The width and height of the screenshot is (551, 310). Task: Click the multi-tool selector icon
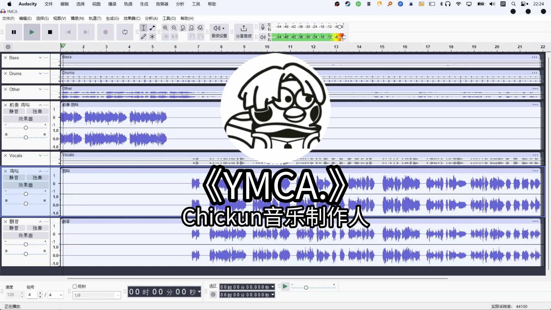[x=152, y=36]
